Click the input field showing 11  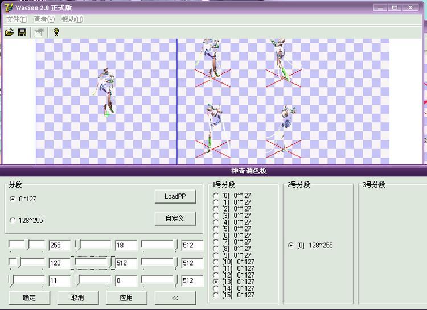[x=60, y=280]
